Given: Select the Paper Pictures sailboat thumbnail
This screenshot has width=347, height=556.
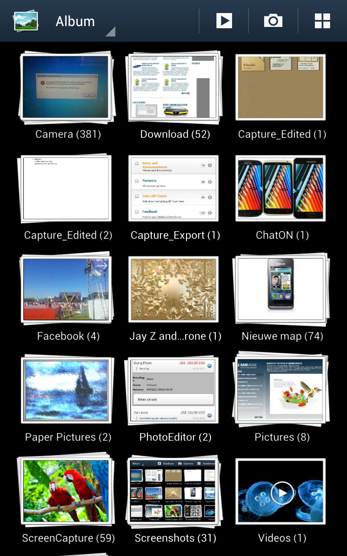Looking at the screenshot, I should click(66, 390).
